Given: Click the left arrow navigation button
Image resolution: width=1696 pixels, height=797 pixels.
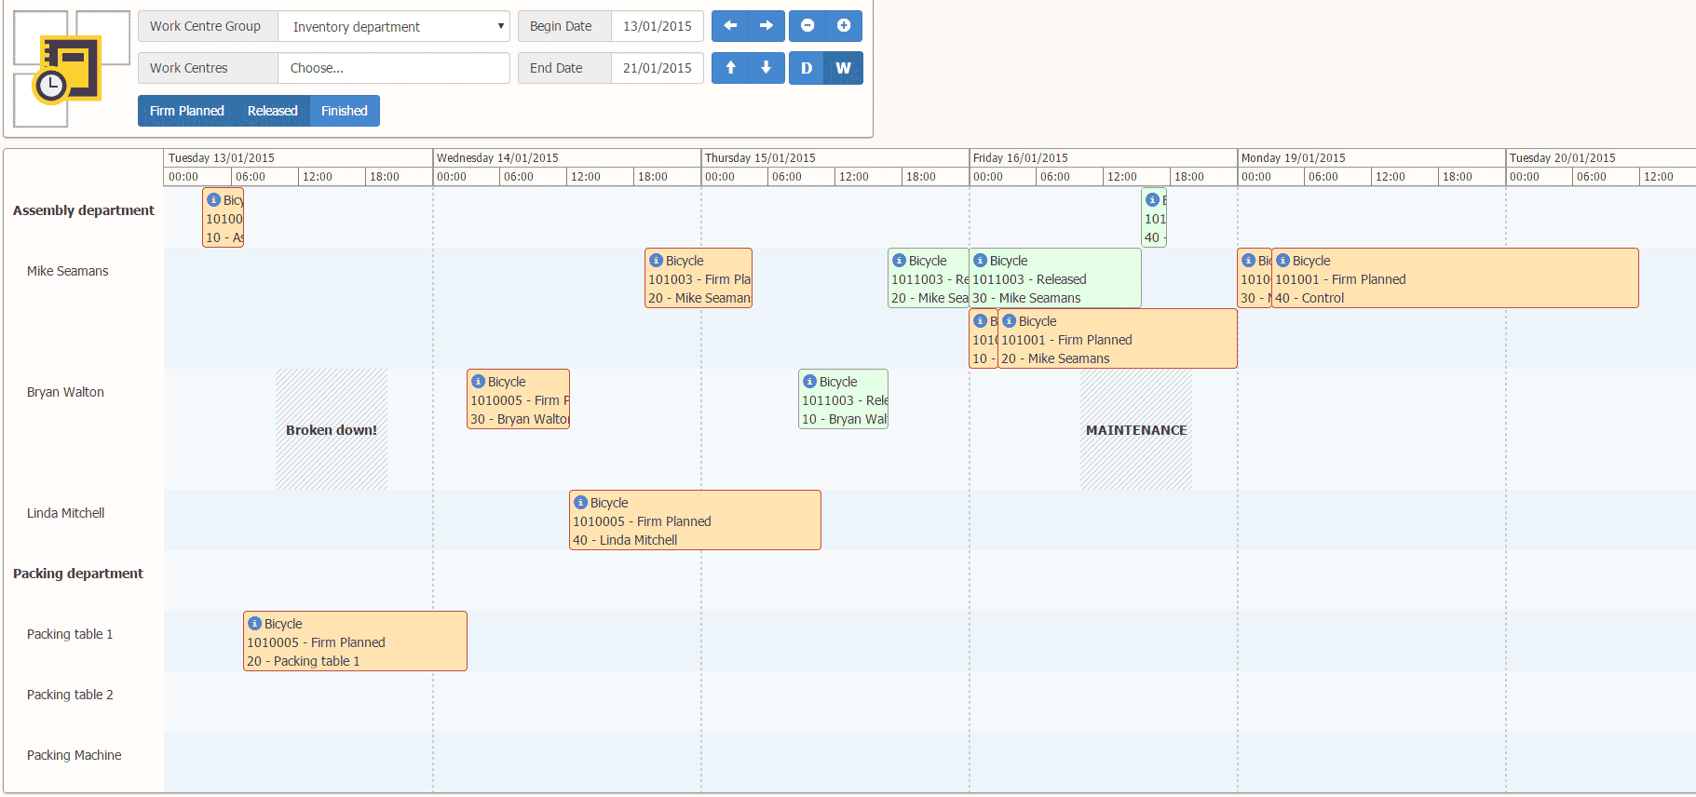Looking at the screenshot, I should (x=731, y=26).
